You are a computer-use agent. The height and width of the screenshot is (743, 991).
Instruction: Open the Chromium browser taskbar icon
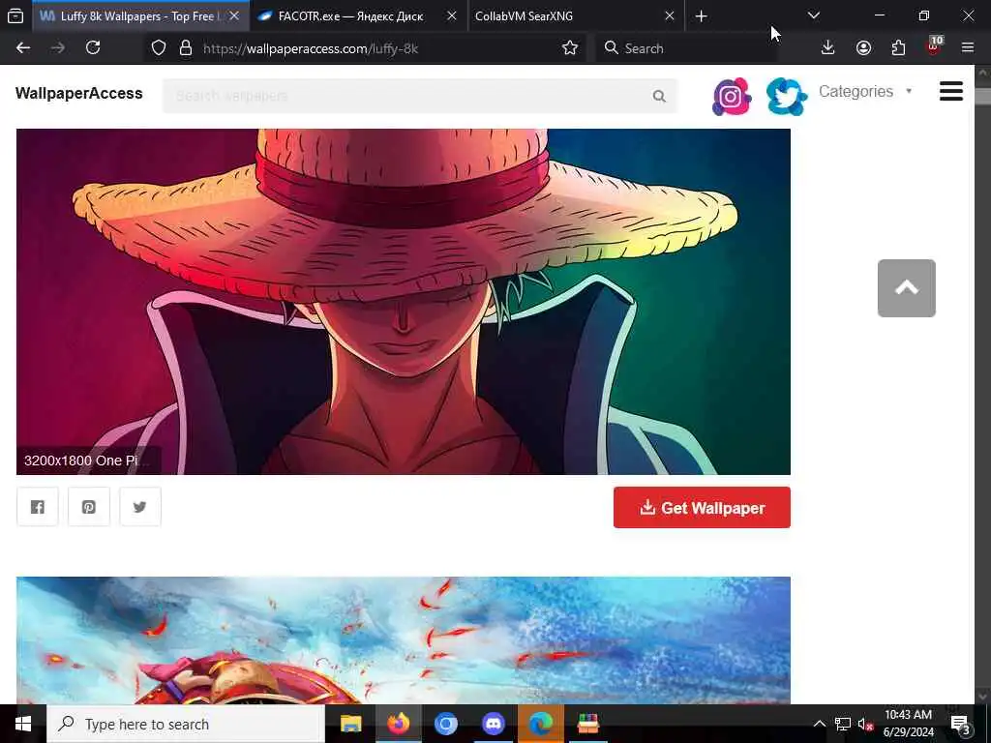tap(445, 724)
